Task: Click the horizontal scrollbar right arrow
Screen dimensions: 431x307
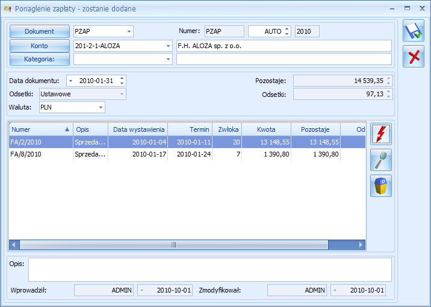Action: [x=361, y=244]
